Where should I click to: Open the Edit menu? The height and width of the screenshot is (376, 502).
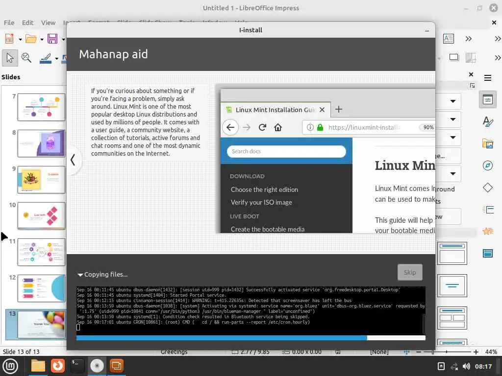tap(27, 23)
